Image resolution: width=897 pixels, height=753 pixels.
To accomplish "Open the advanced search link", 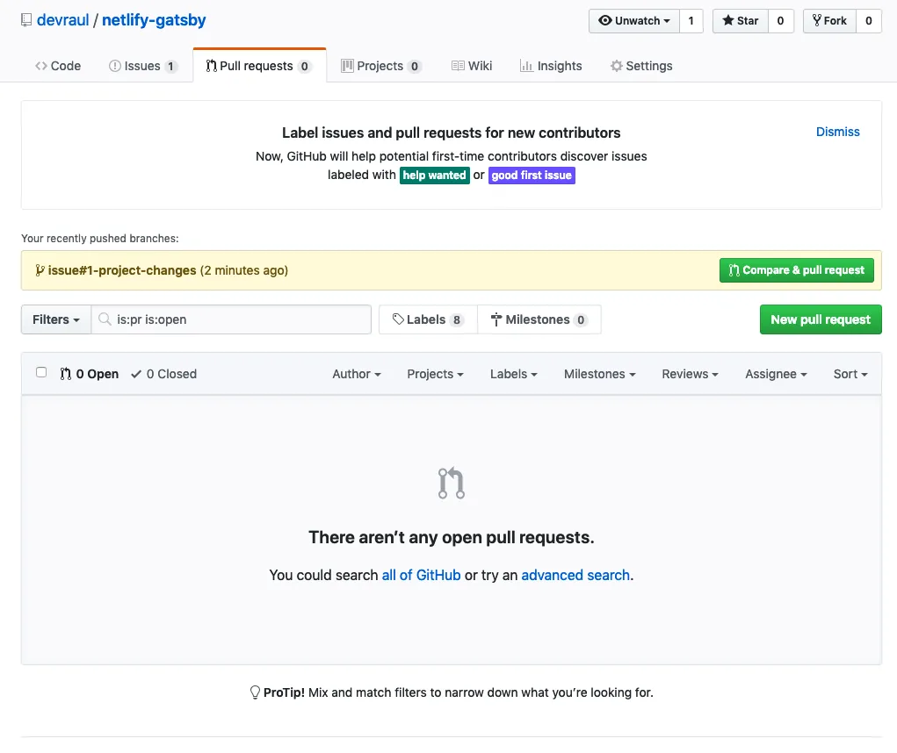I will (x=575, y=576).
